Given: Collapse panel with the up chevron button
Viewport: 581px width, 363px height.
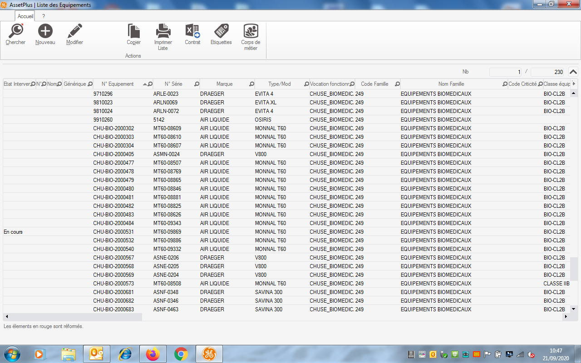Looking at the screenshot, I should [x=573, y=72].
